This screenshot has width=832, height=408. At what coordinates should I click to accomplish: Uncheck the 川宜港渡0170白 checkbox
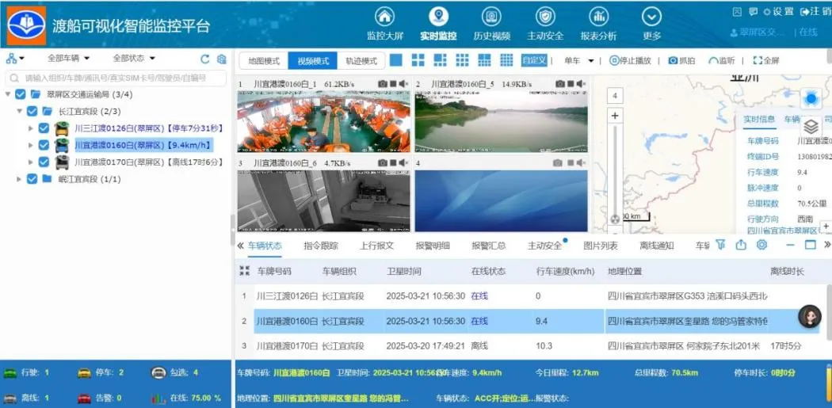coord(44,162)
